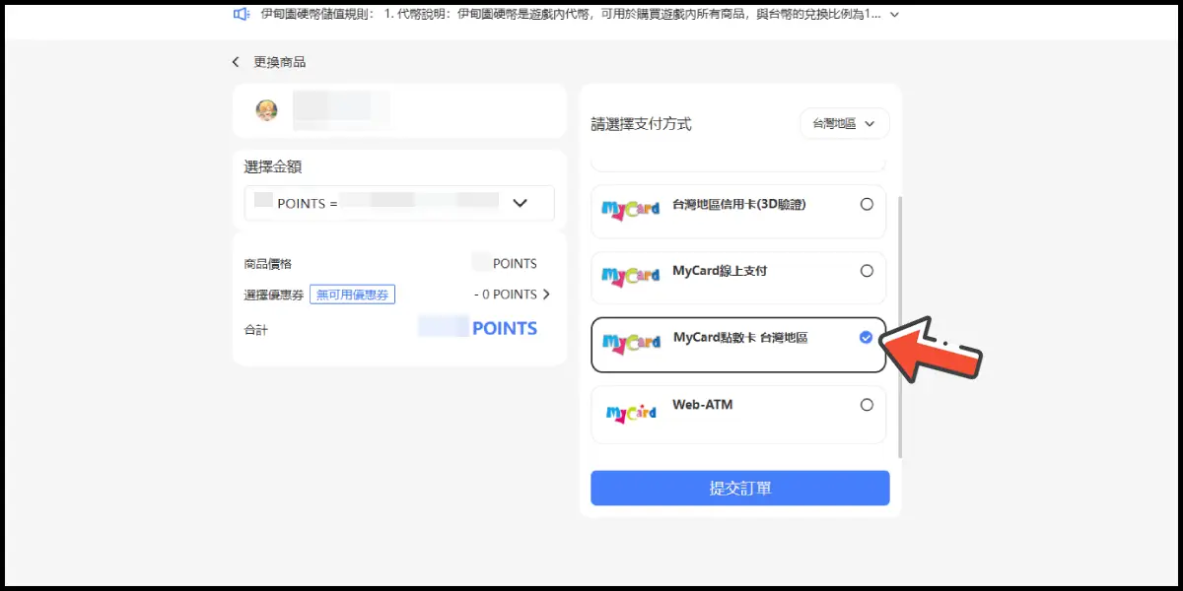
Task: Click the back arrow beside 更換商品
Action: [236, 62]
